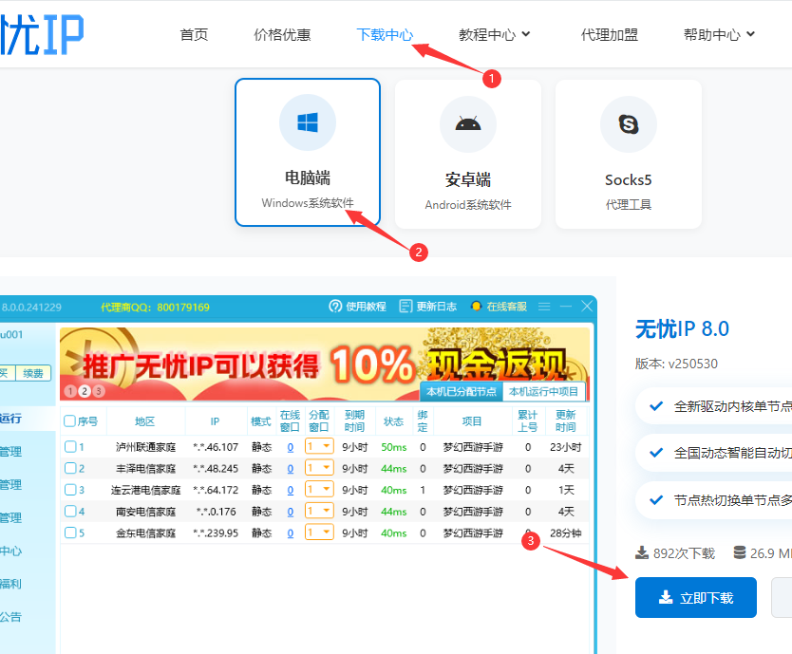Check the box for row 1 泸州联通家庭
The image size is (792, 654).
pos(70,447)
